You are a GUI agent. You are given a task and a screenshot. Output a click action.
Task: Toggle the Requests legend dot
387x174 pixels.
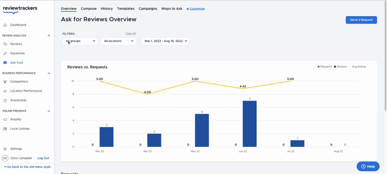coord(318,67)
